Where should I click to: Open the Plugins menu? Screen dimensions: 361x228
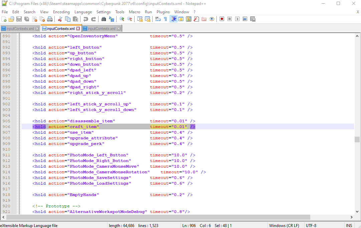[163, 12]
